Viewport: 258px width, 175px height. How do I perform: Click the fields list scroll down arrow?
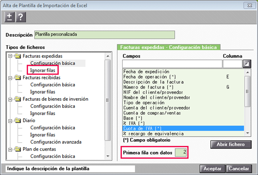click(247, 133)
